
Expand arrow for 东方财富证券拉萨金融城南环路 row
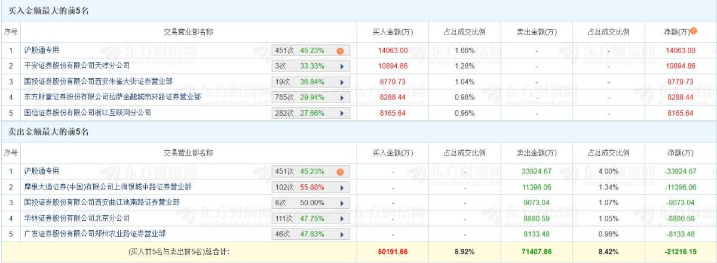tap(342, 97)
